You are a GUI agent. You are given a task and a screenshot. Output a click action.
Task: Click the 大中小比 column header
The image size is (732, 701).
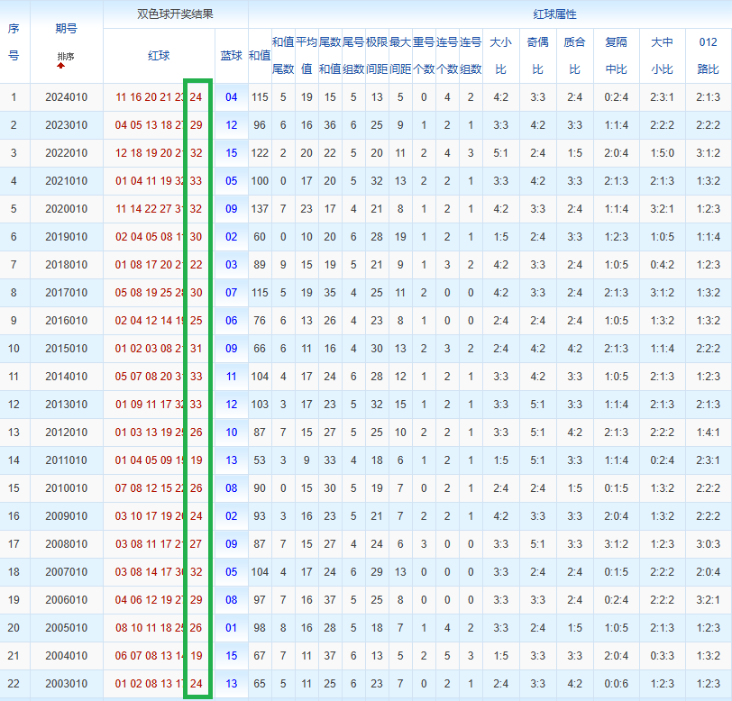coord(662,56)
